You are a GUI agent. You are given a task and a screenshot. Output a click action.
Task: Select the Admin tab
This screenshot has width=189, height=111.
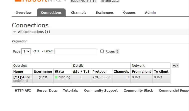click(x=150, y=12)
